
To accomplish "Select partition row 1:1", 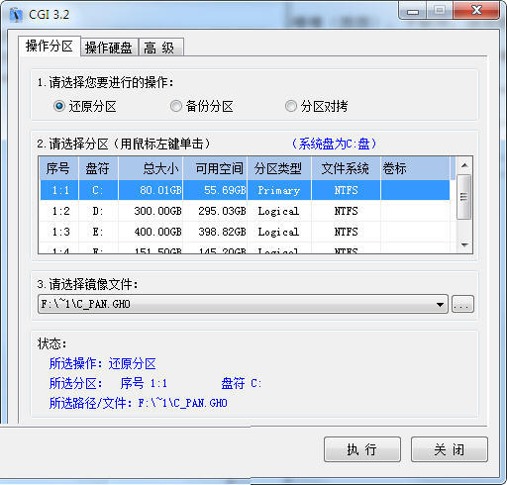I will 245,190.
